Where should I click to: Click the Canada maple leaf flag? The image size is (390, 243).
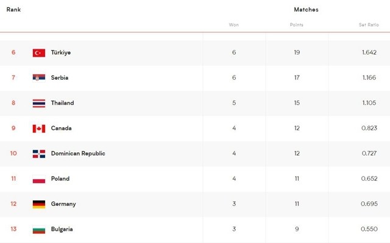[x=39, y=129]
